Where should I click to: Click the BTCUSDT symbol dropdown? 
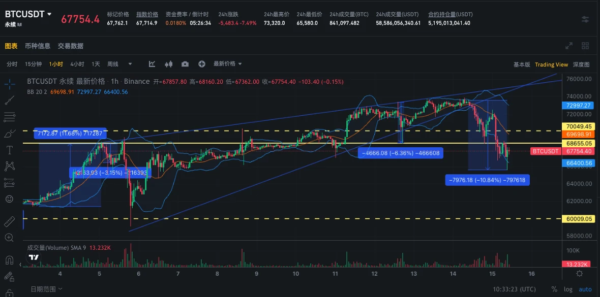(28, 14)
